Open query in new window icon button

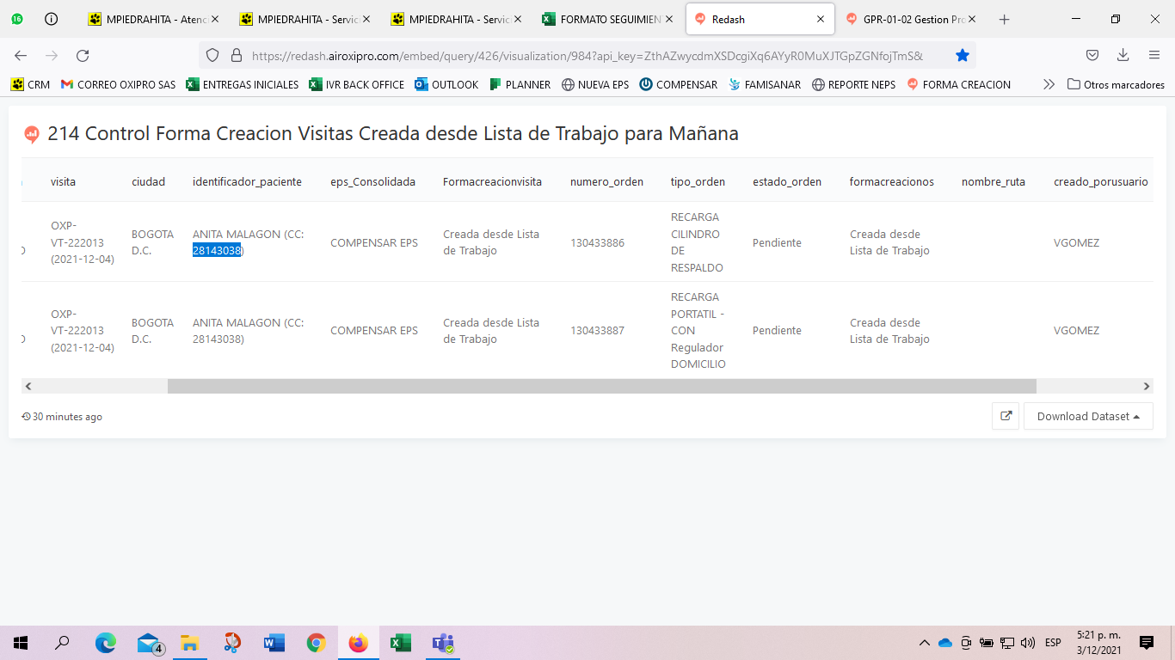1006,416
